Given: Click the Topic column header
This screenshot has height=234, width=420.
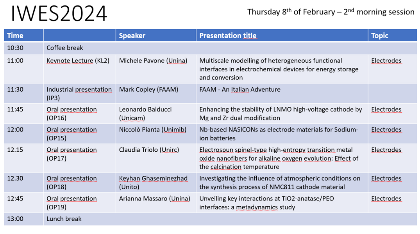Looking at the screenshot, I should [380, 35].
